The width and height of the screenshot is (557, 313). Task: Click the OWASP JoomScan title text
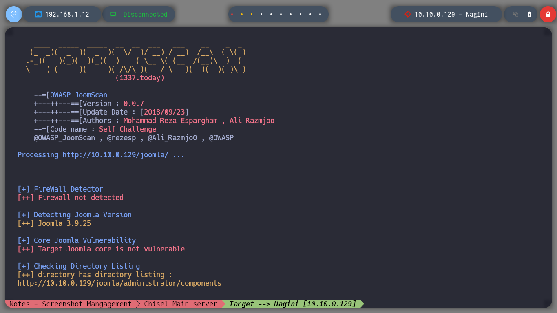point(79,95)
